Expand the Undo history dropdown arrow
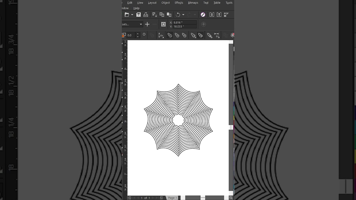The image size is (356, 200). pos(183,15)
